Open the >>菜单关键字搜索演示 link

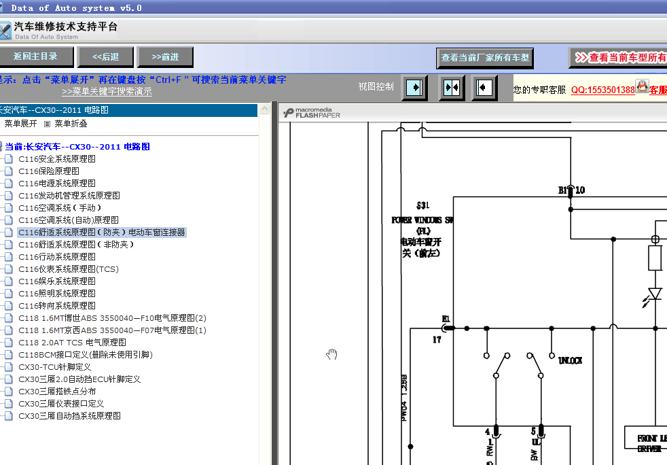[107, 92]
